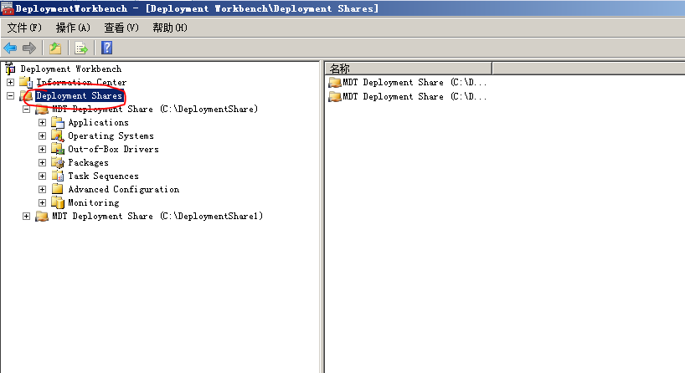Click the Export List toolbar icon
Viewport: 685px width, 373px height.
pos(81,48)
